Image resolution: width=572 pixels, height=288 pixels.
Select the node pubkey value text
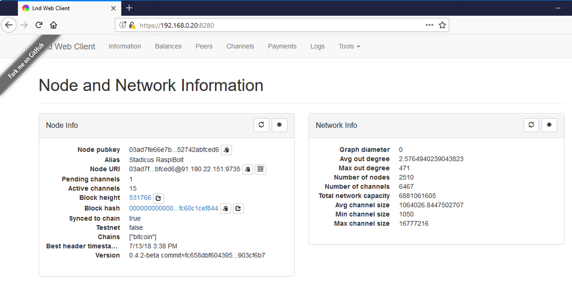click(174, 150)
